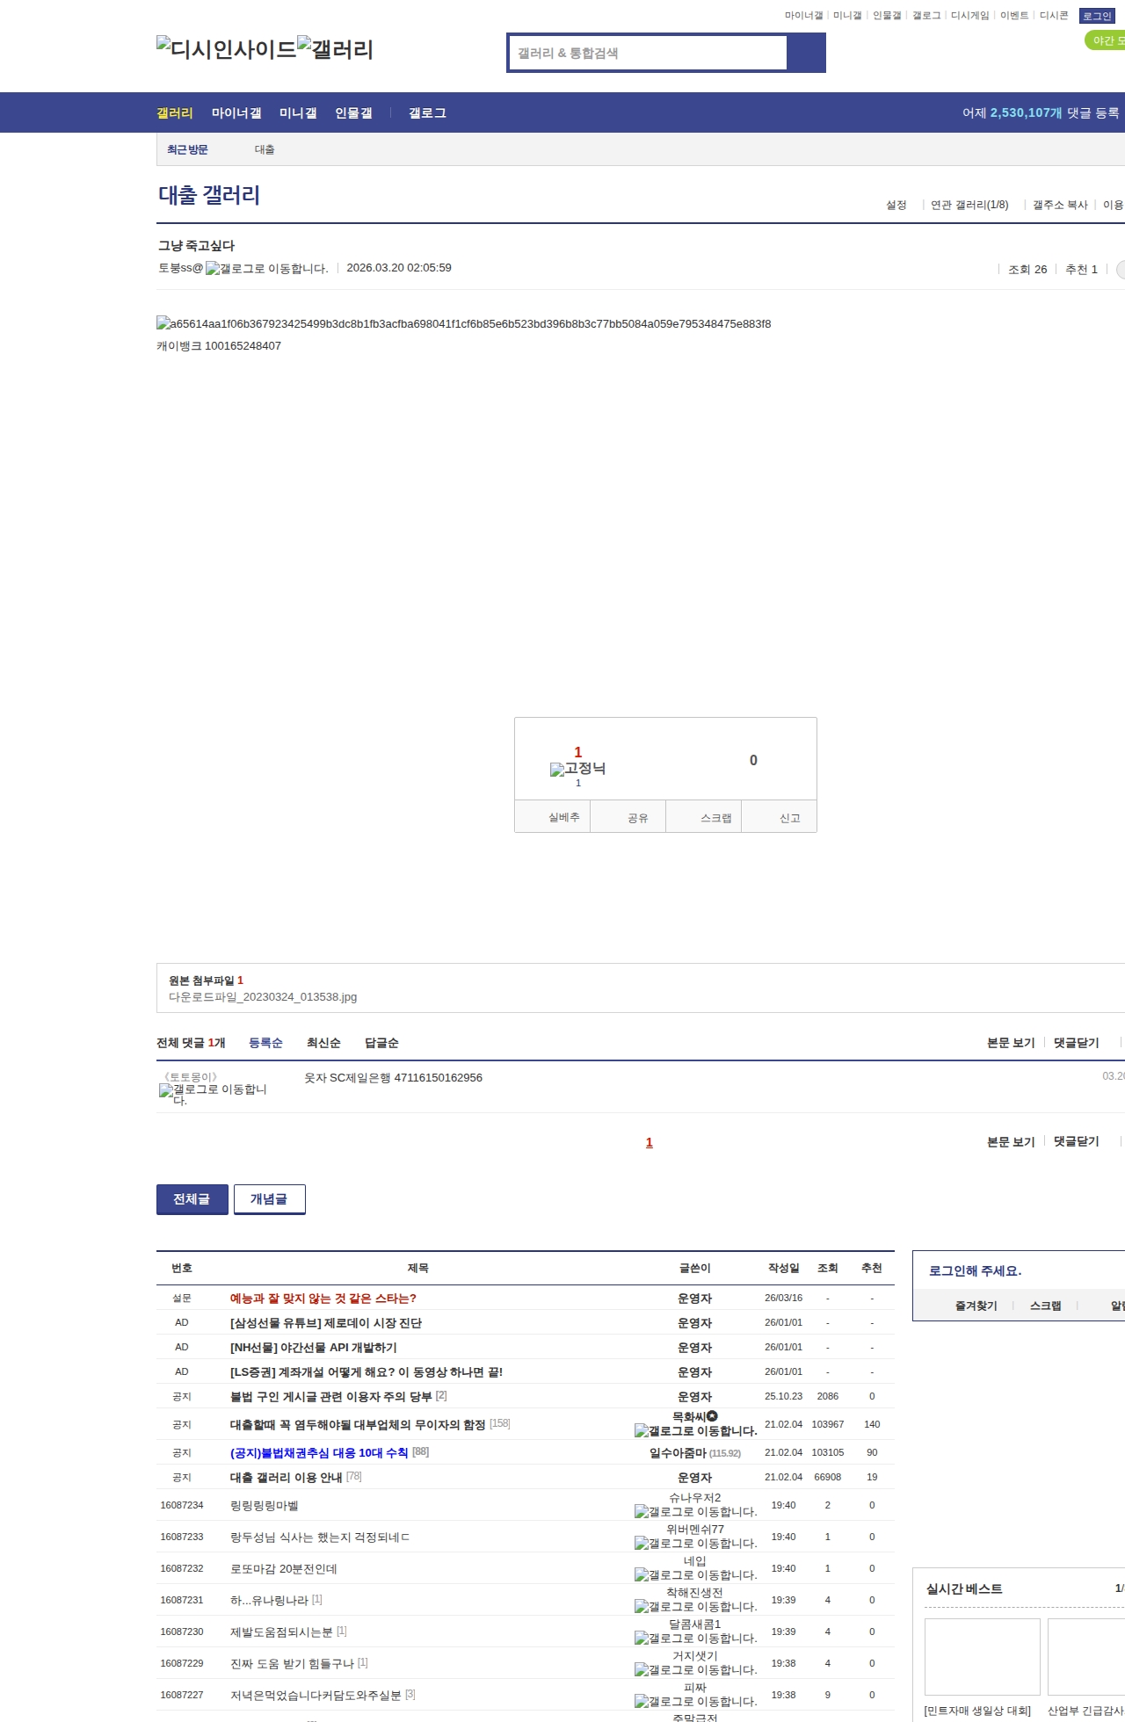Open the recently visited 대출 gallery link

tap(265, 150)
